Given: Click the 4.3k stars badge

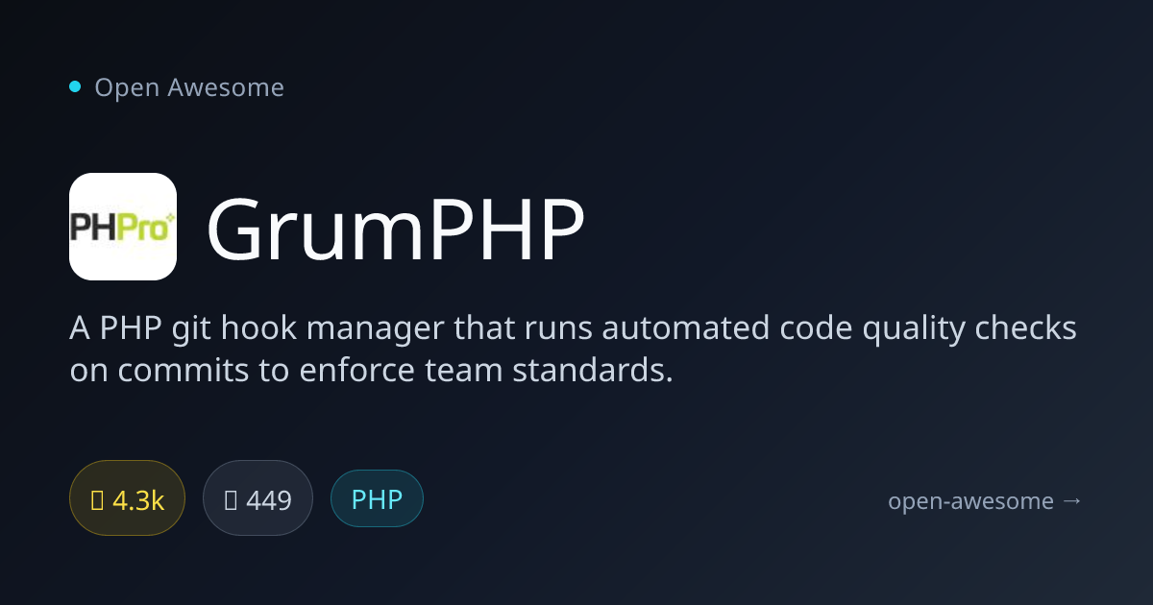Looking at the screenshot, I should (127, 498).
